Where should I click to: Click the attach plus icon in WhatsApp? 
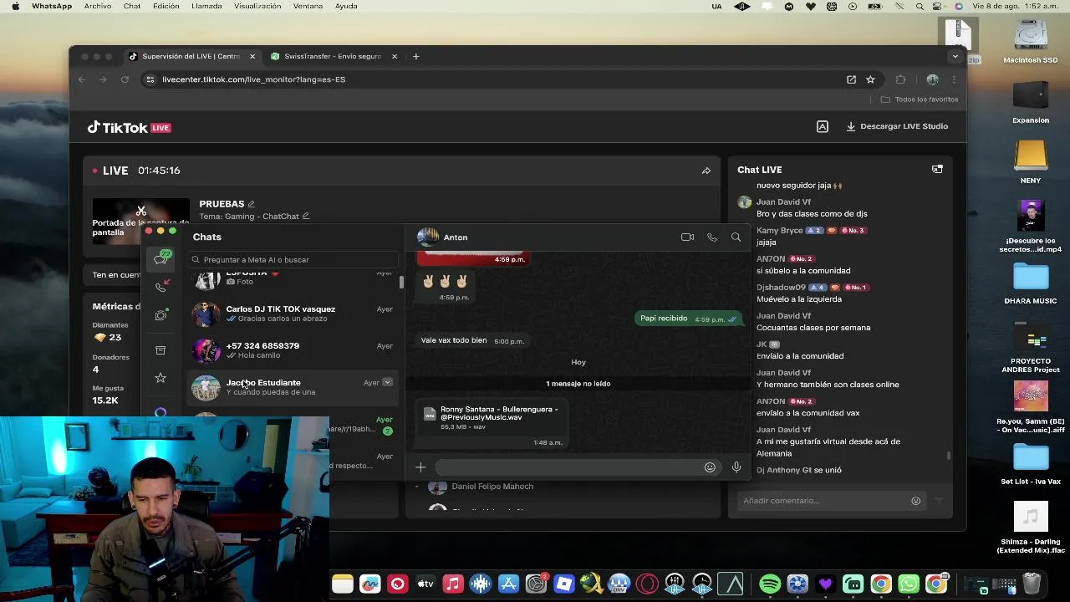tap(420, 467)
